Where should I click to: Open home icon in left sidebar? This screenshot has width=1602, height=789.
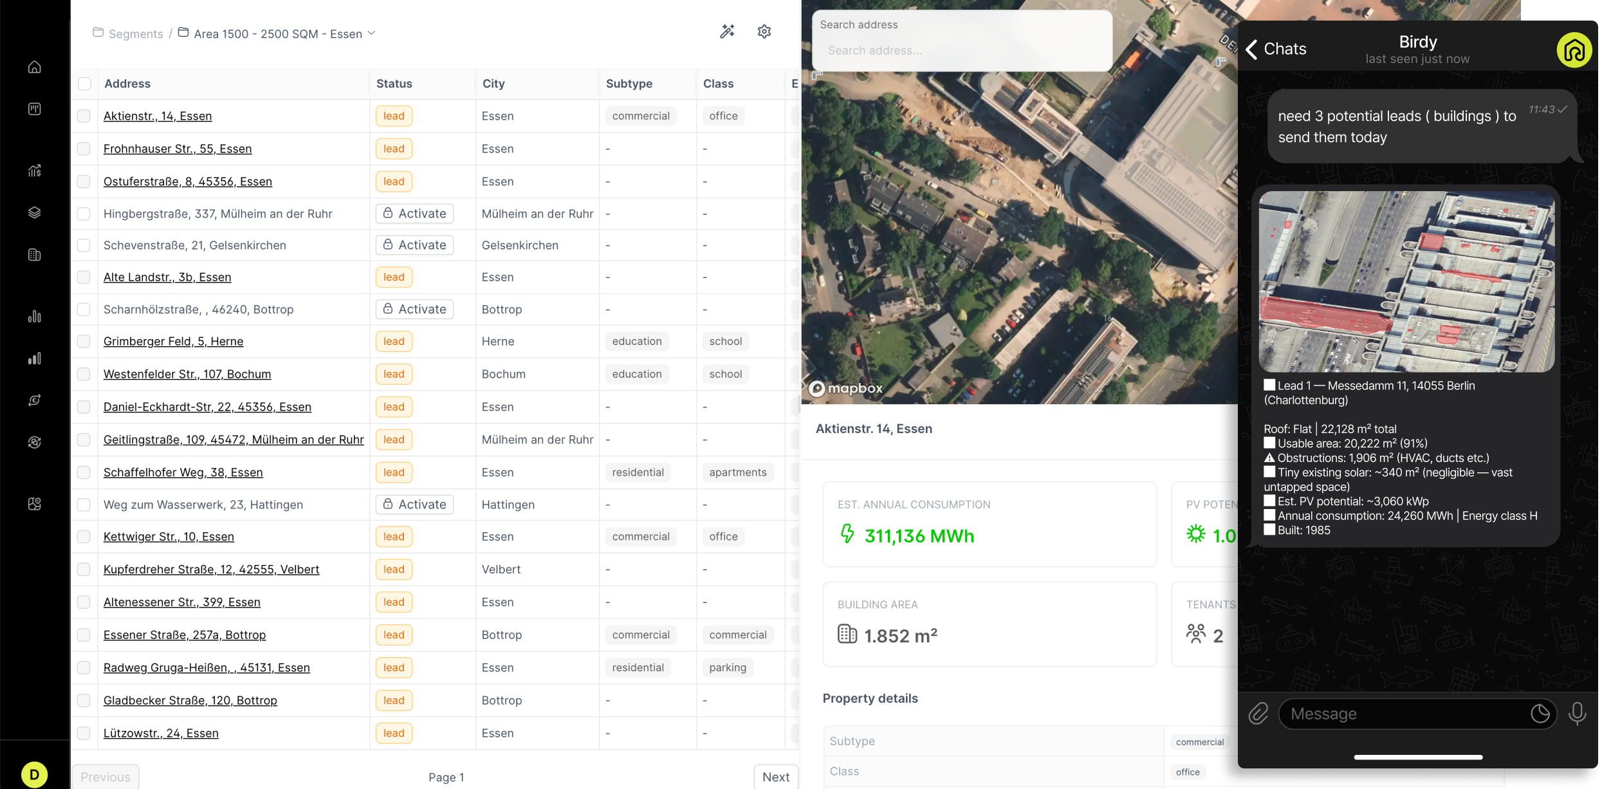click(35, 67)
